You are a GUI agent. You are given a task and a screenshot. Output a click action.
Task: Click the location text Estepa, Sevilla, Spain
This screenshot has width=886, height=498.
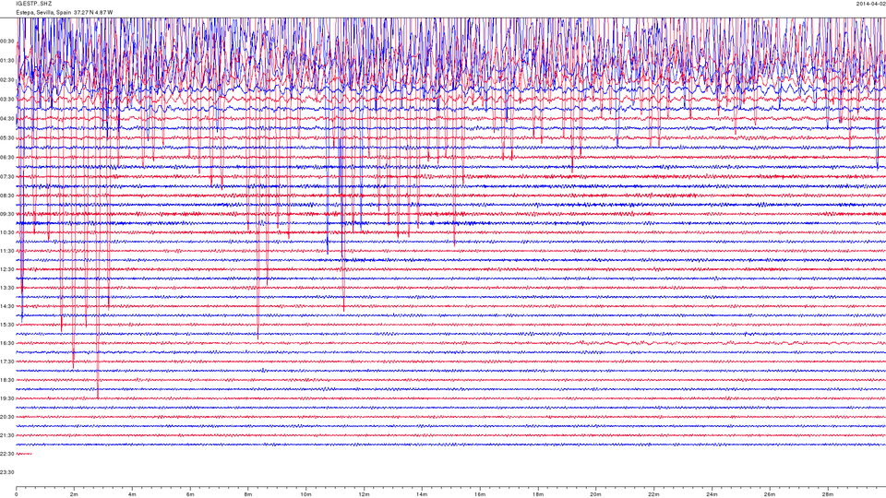coord(43,12)
